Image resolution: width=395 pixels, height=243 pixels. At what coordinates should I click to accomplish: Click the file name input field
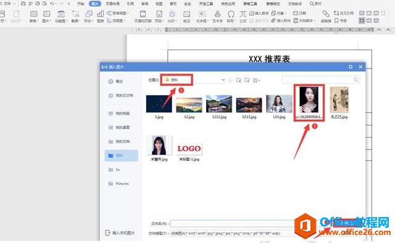click(232, 224)
